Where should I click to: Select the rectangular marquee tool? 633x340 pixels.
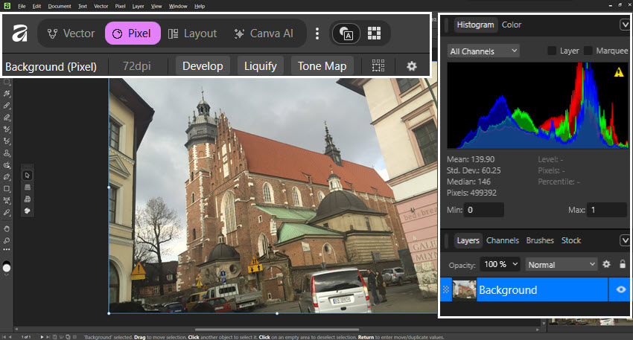[x=7, y=82]
